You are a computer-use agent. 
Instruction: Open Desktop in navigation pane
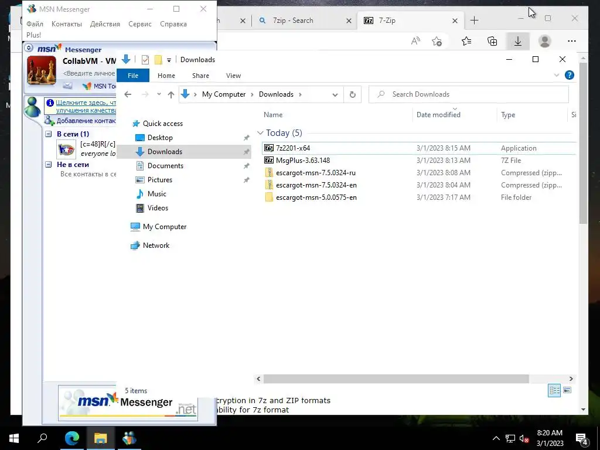point(160,138)
